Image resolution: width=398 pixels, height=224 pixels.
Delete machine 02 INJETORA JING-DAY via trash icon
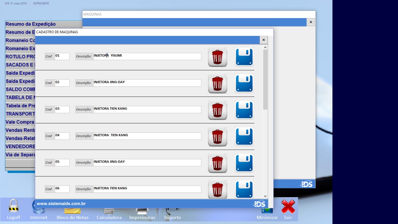click(218, 83)
